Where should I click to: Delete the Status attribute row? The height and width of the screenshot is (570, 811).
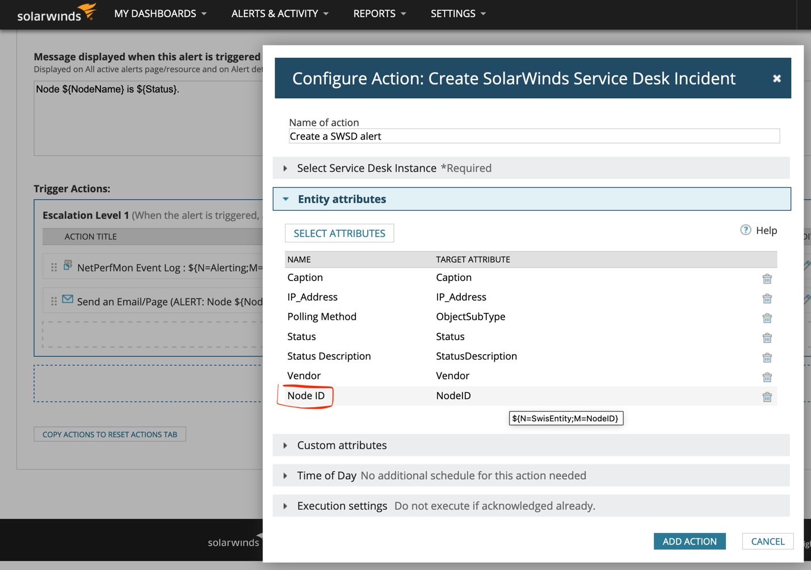(767, 338)
